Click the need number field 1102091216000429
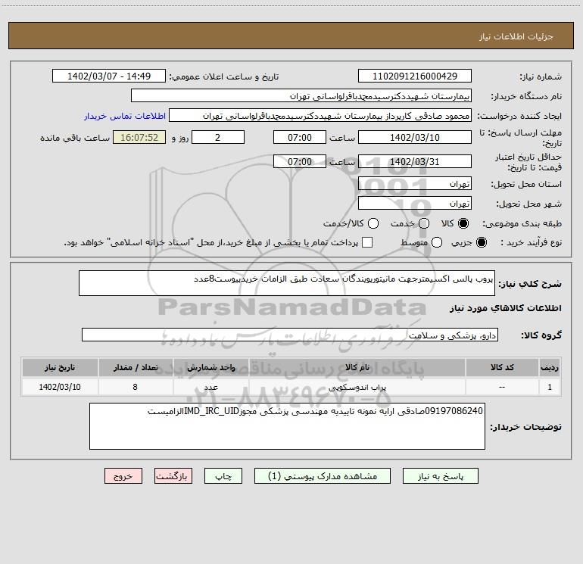 tap(415, 76)
